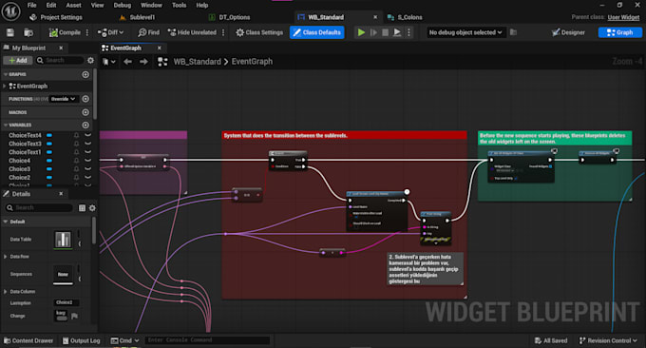This screenshot has width=646, height=348.
Task: Click the folder icon next to debug selector
Action: click(513, 32)
